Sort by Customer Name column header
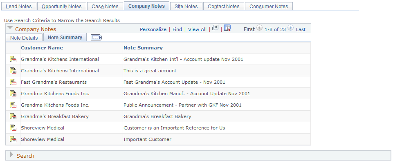This screenshot has width=393, height=163. (42, 48)
